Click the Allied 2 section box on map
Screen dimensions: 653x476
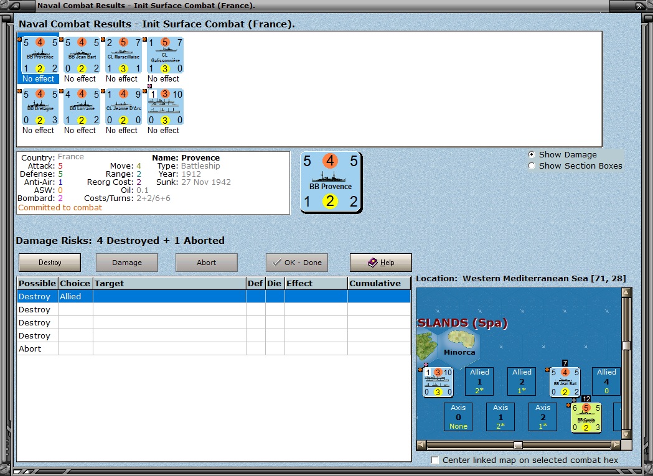(x=522, y=381)
